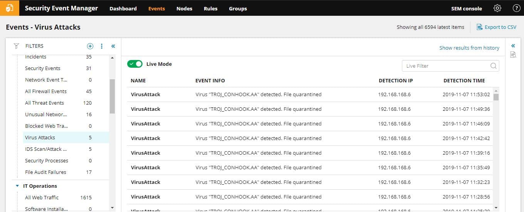
Task: Expand the right details panel chevron
Action: click(x=513, y=46)
